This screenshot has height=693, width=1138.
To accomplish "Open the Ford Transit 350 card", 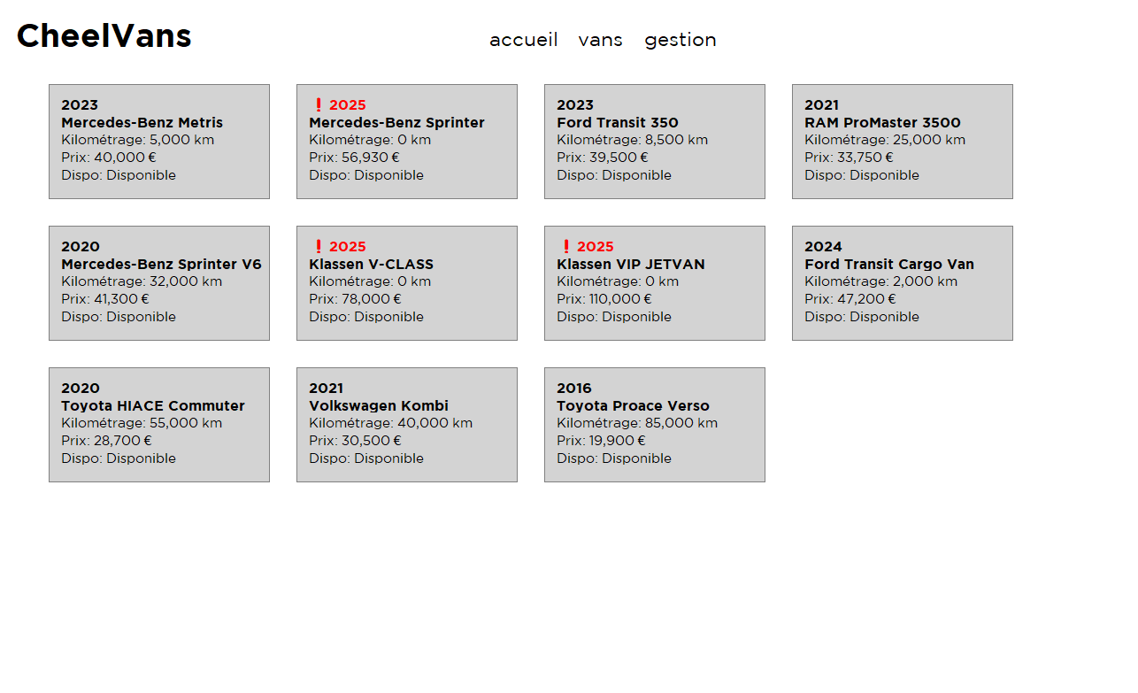I will [x=655, y=142].
